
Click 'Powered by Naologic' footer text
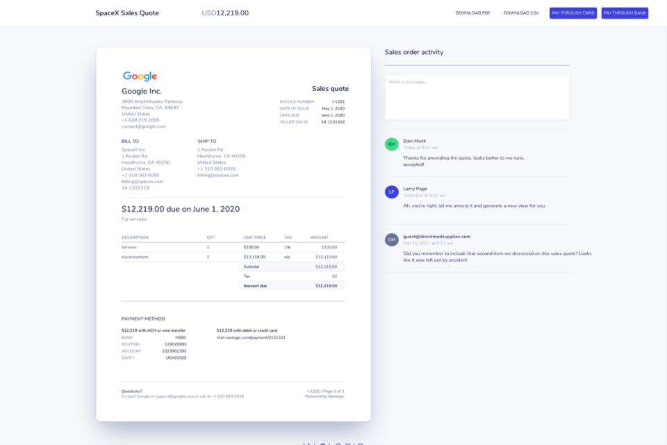pyautogui.click(x=324, y=396)
